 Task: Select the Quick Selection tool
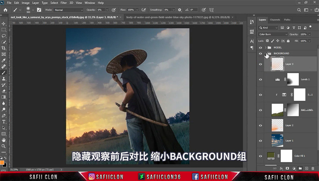(4, 42)
